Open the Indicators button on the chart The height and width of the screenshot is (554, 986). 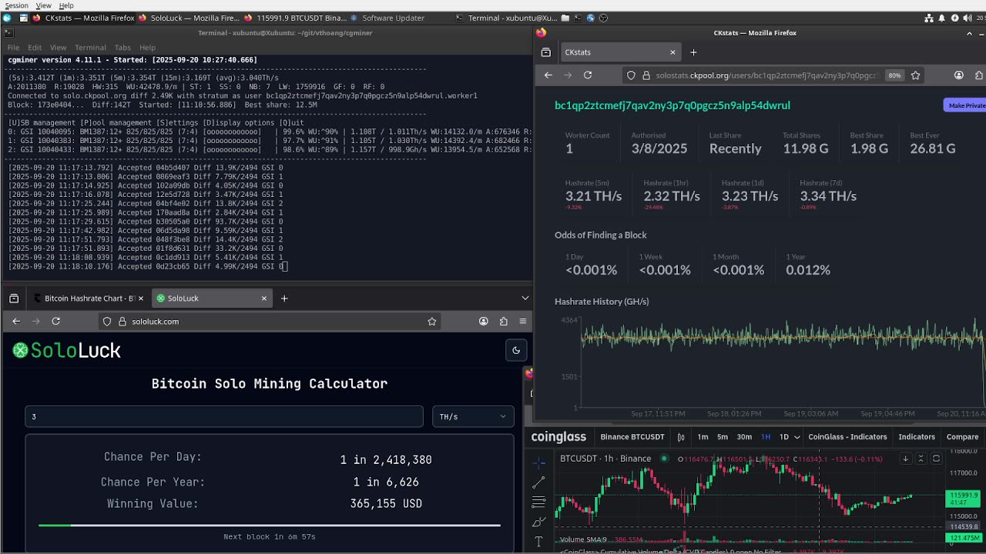[917, 437]
